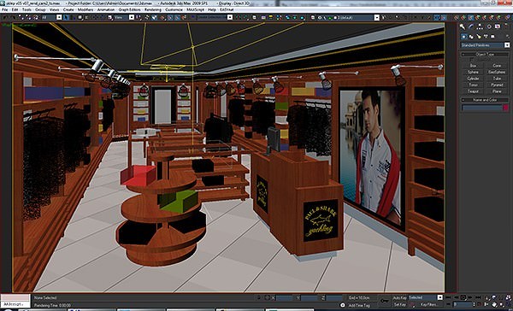Collapse the Name and Color rollout
Image resolution: width=513 pixels, height=311 pixels.
485,100
